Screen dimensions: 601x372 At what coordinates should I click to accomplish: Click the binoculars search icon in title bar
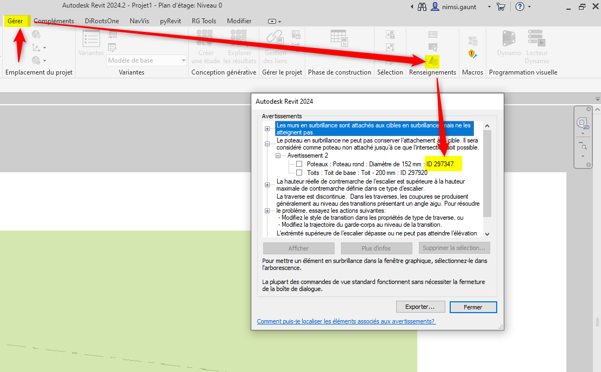[421, 6]
